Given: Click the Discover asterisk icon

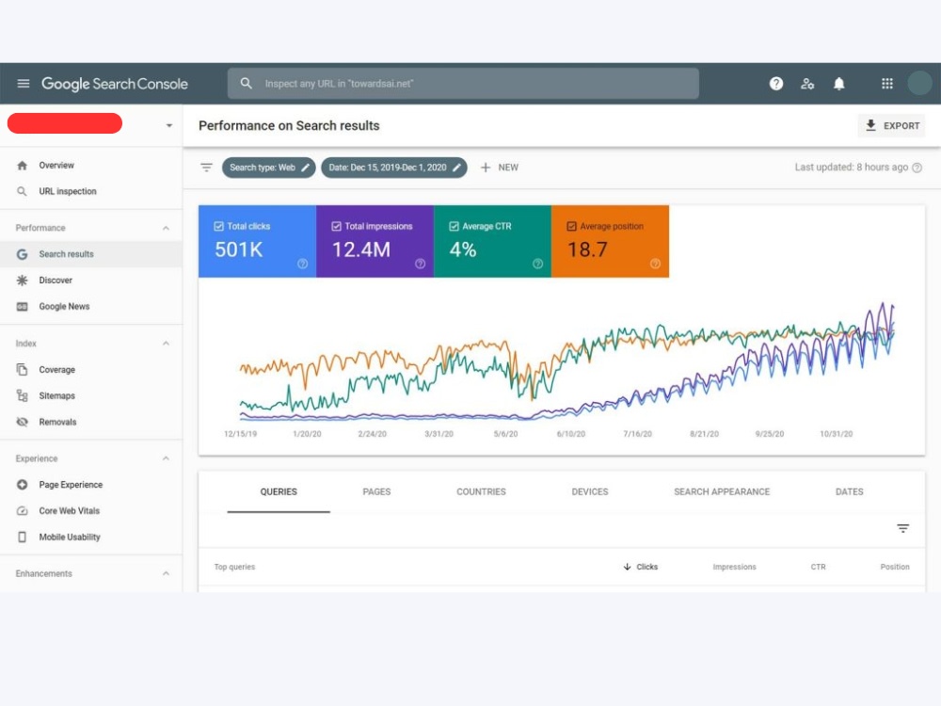Looking at the screenshot, I should tap(23, 281).
